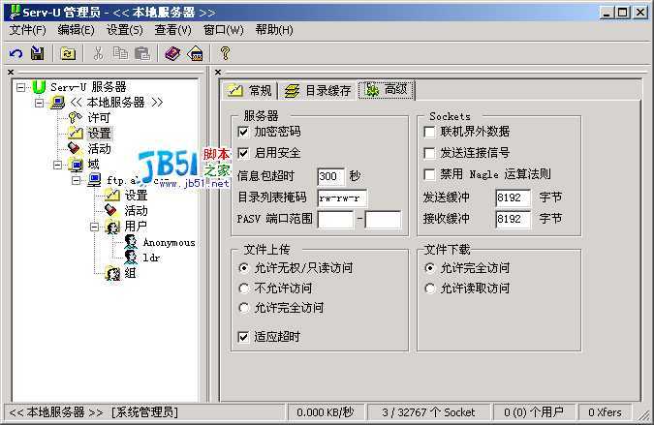Open the 文件(F) menu
Viewport: 654px width, 425px height.
[27, 30]
